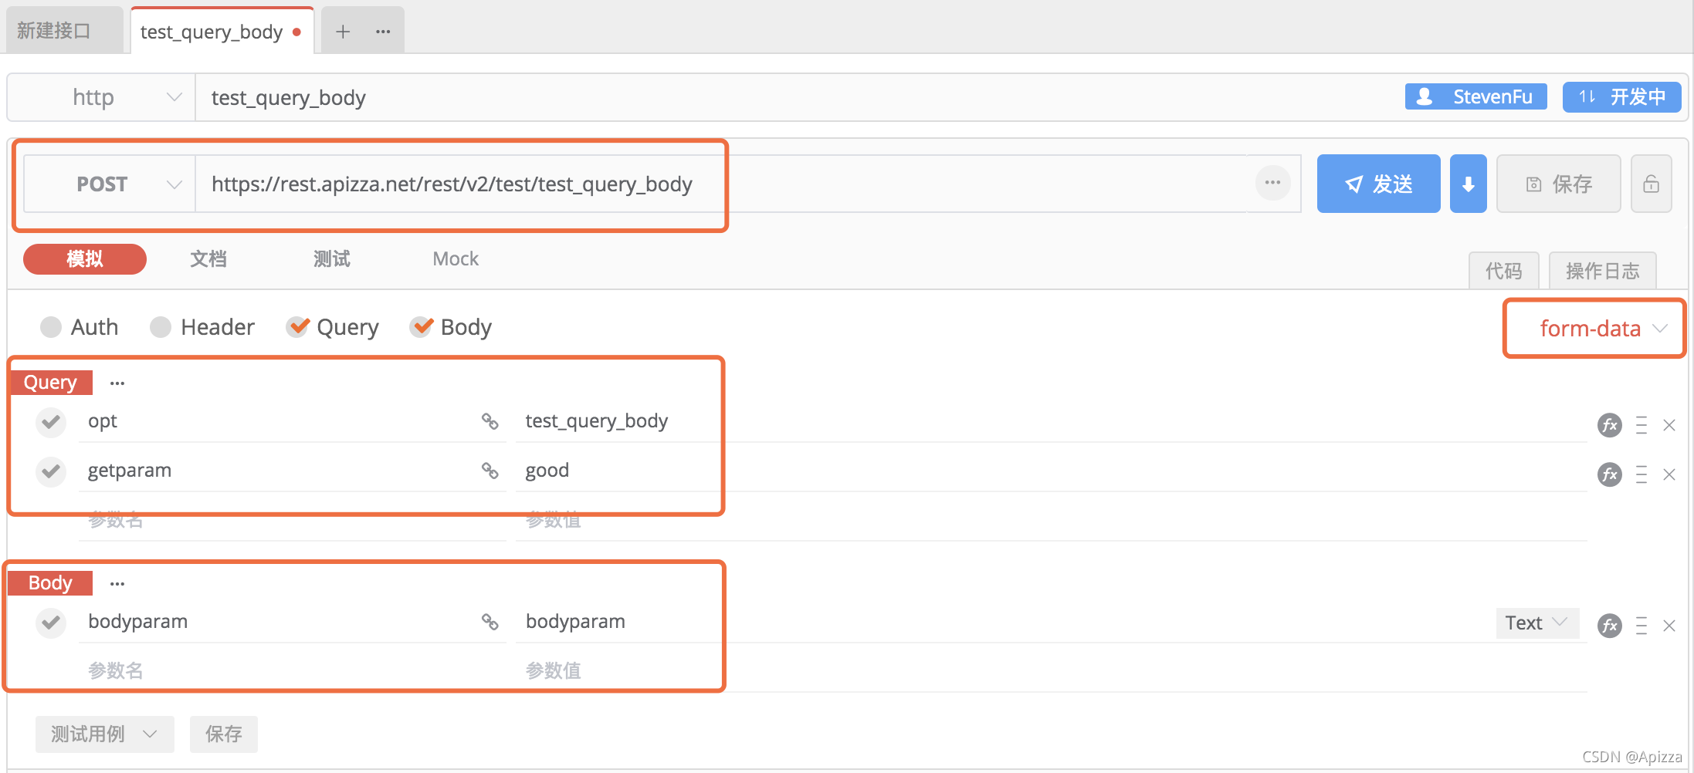Toggle the Auth option
This screenshot has height=773, width=1694.
tap(79, 327)
